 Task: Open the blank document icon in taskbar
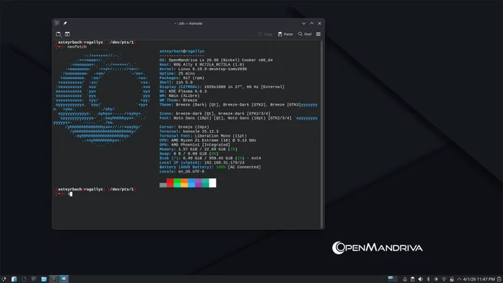point(24,279)
